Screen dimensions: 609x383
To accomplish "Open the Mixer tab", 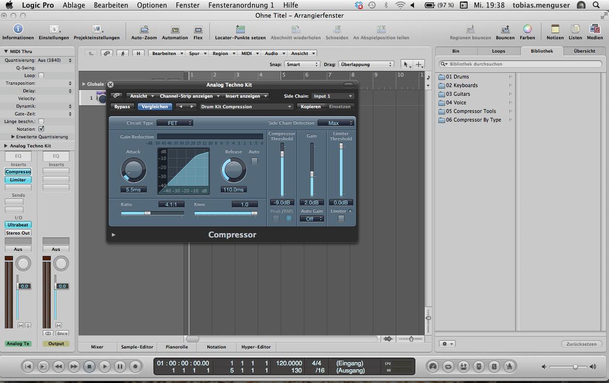I will point(97,347).
